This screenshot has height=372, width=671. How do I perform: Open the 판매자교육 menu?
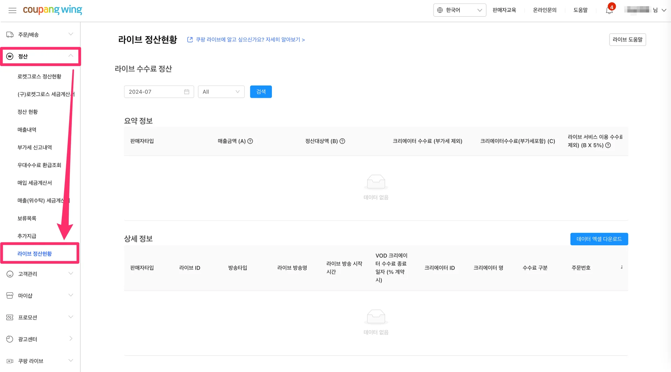504,10
